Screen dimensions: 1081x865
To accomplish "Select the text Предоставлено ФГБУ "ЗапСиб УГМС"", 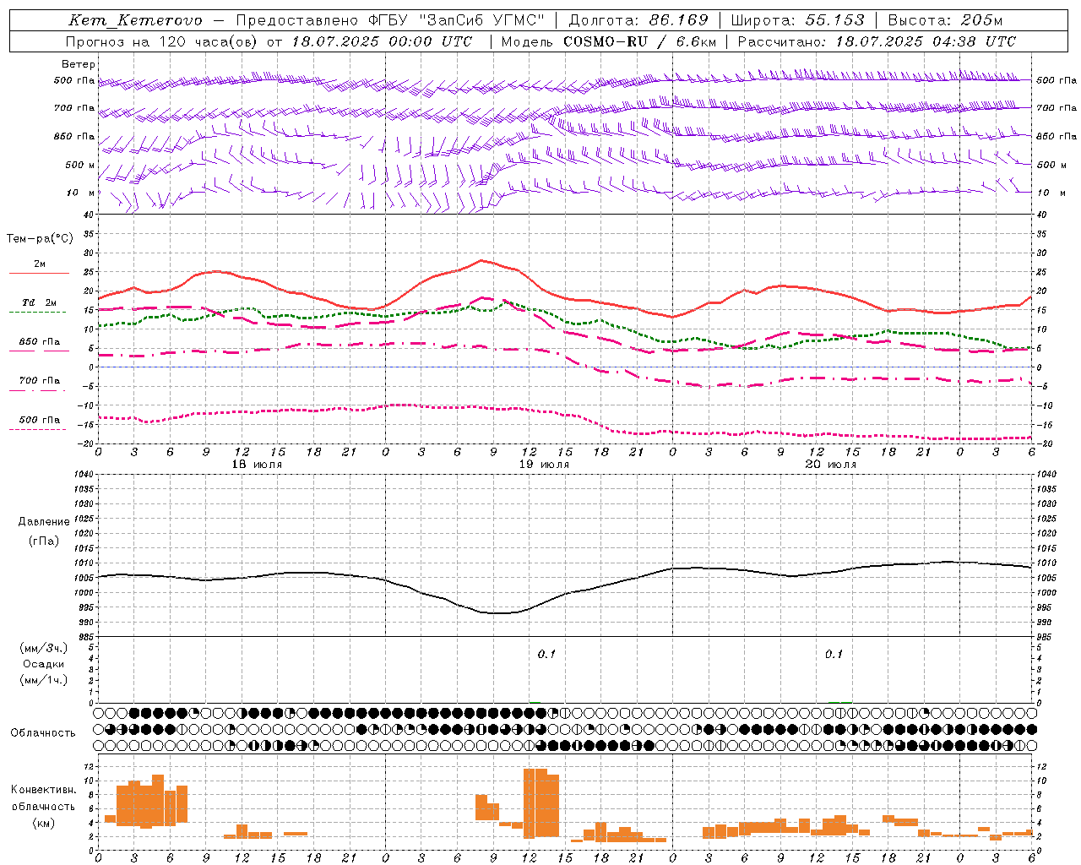I will pyautogui.click(x=390, y=20).
